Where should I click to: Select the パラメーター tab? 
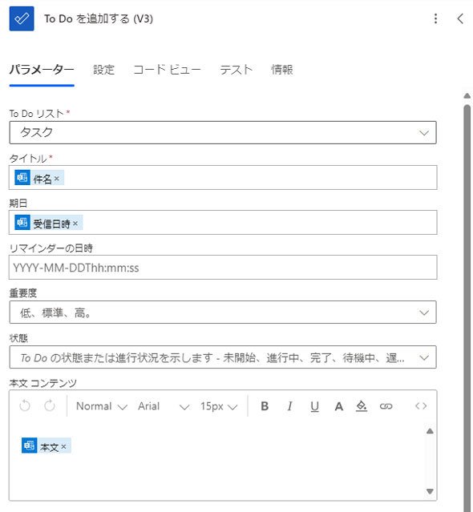pyautogui.click(x=42, y=70)
